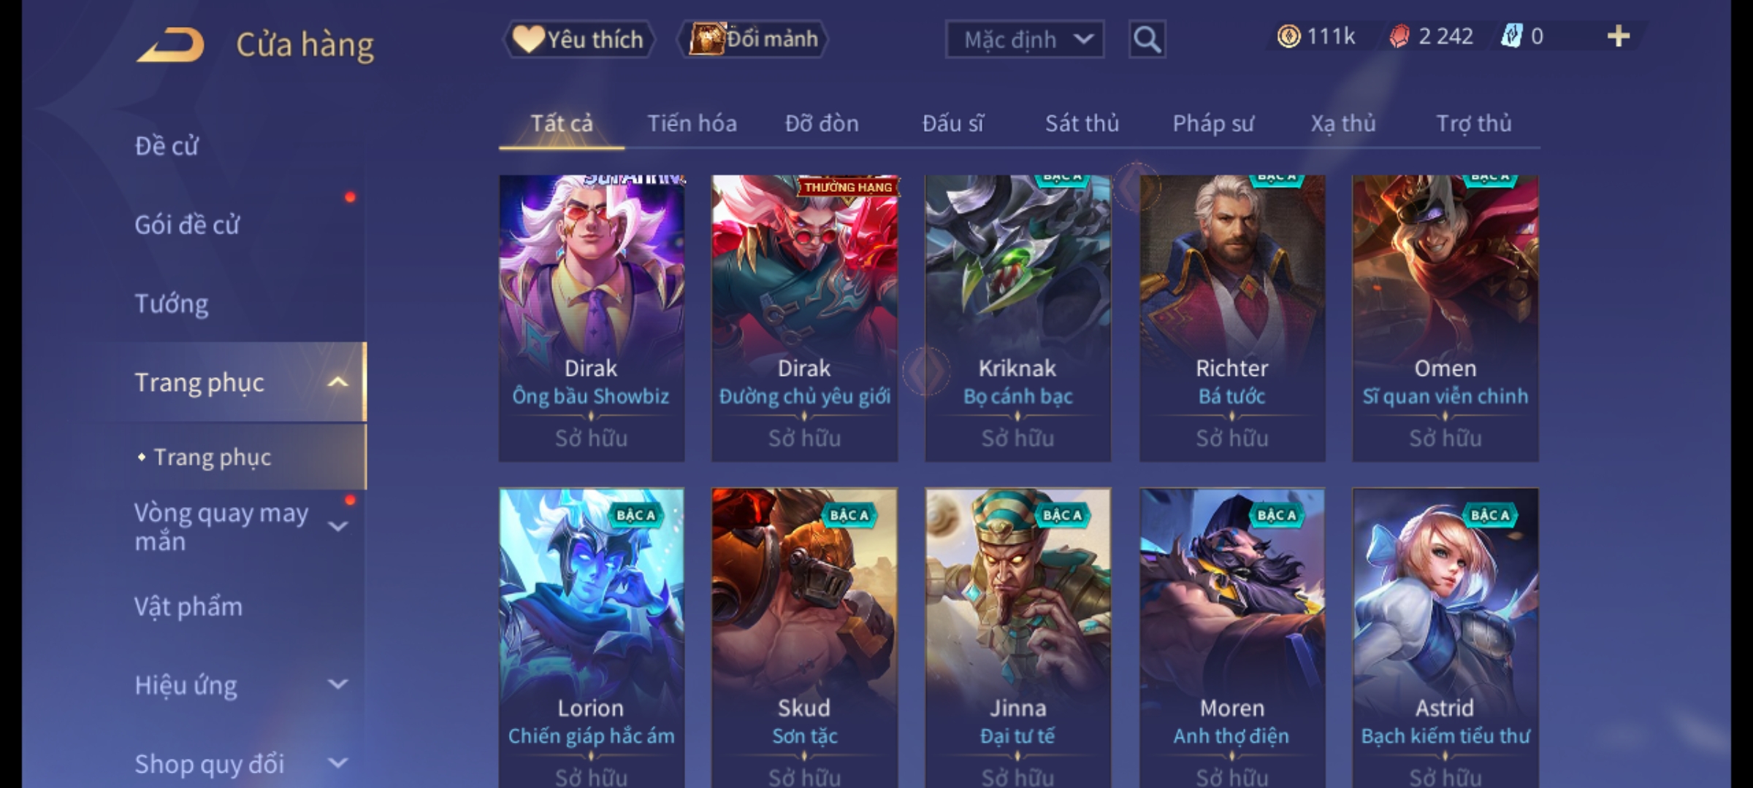Image resolution: width=1753 pixels, height=788 pixels.
Task: Tap the gold coin icon showing 111k
Action: [1288, 36]
